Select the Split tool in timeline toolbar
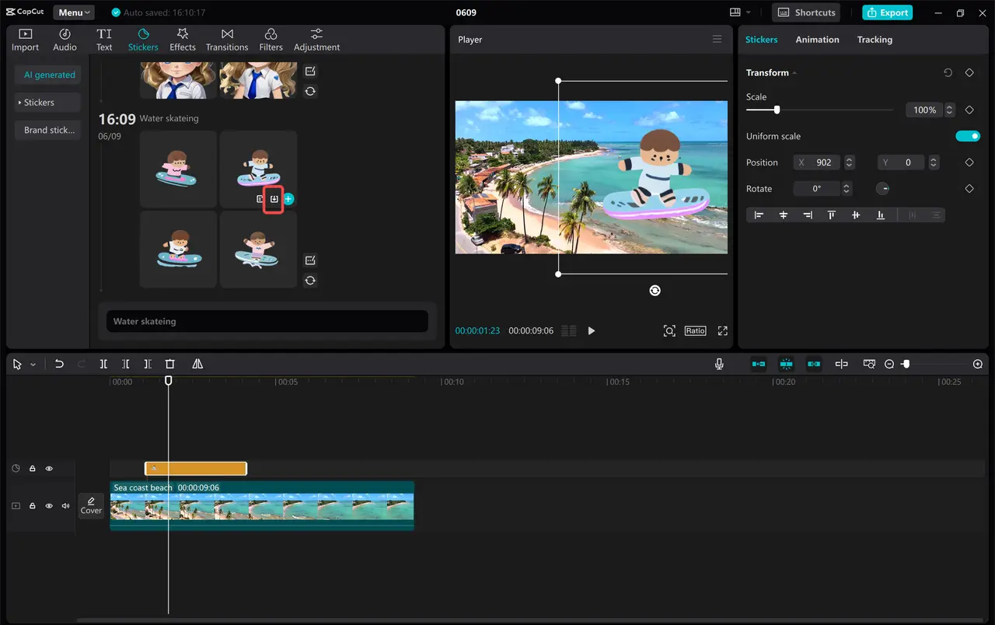995x625 pixels. (x=103, y=364)
